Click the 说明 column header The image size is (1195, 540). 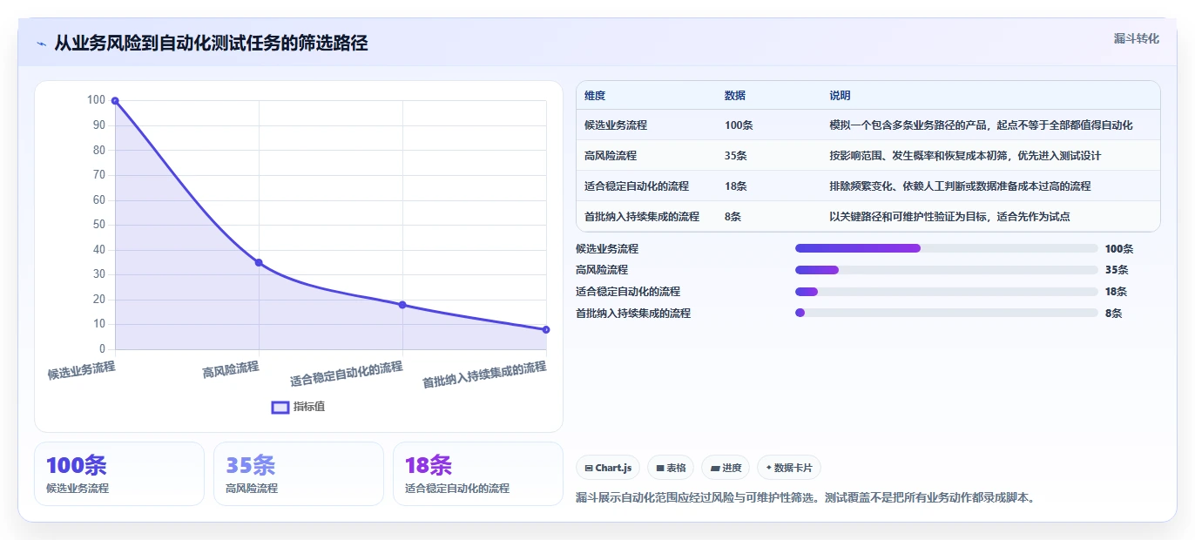pos(840,96)
